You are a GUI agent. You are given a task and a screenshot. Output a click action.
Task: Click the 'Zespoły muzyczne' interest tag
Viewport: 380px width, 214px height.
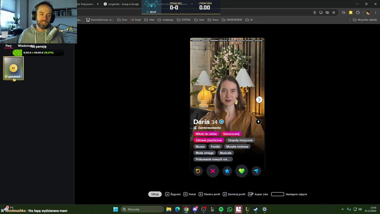(x=240, y=140)
